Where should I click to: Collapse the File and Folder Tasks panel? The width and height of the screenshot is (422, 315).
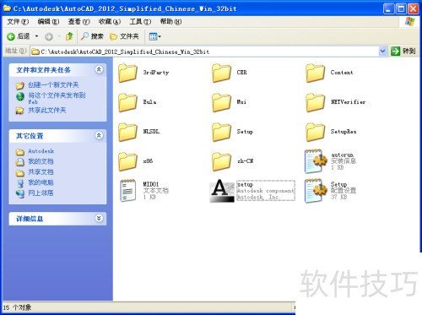click(99, 69)
